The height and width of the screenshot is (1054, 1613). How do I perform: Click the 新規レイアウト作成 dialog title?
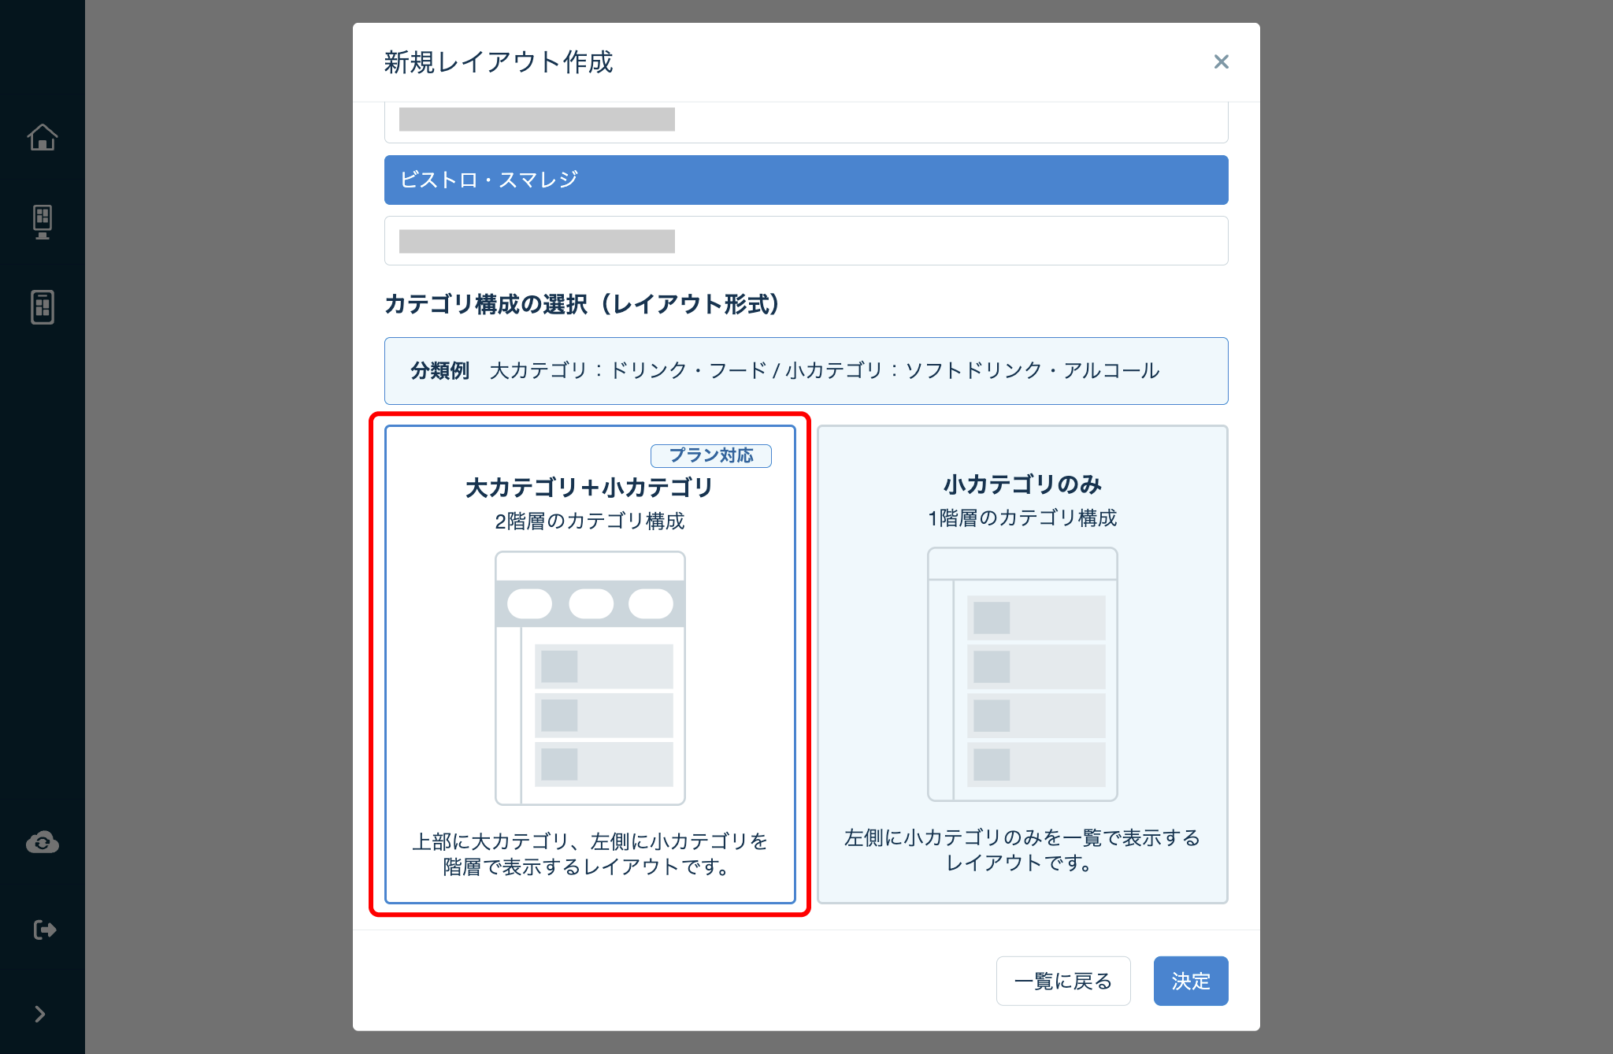coord(498,62)
